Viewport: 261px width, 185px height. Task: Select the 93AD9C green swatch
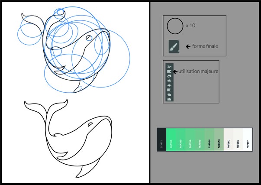point(209,140)
